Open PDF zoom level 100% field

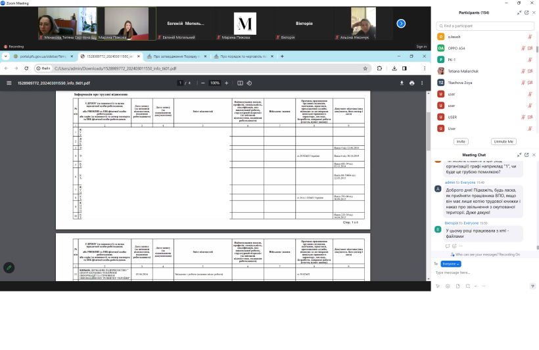point(215,83)
